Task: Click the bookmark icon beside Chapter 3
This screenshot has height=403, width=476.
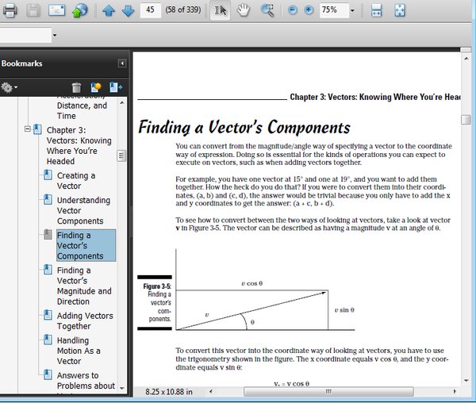Action: pyautogui.click(x=37, y=129)
